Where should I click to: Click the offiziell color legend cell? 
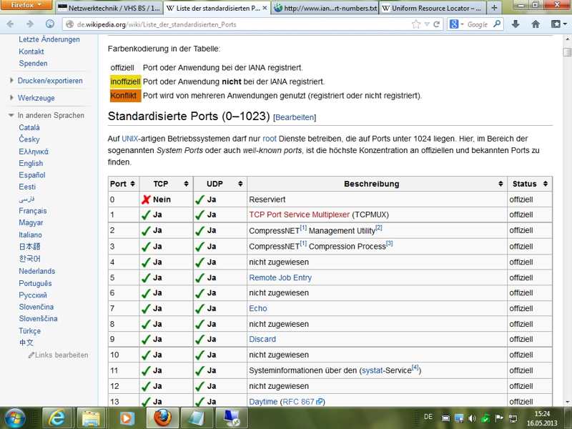pos(122,68)
